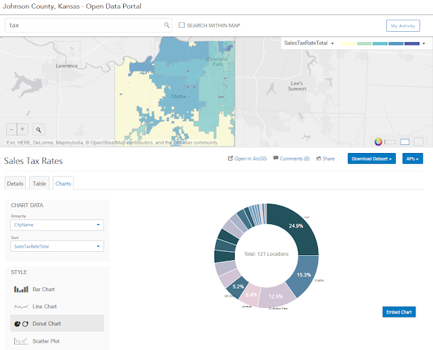The width and height of the screenshot is (433, 350).
Task: Click the colorful basemap wheel icon
Action: 378,142
